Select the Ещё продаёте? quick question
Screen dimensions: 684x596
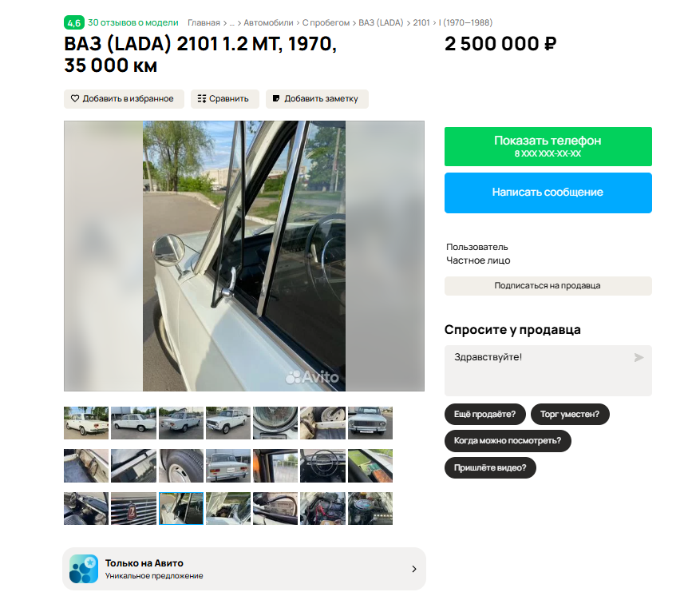pyautogui.click(x=484, y=414)
